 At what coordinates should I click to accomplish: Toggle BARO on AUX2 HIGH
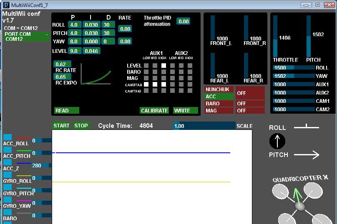coord(190,72)
